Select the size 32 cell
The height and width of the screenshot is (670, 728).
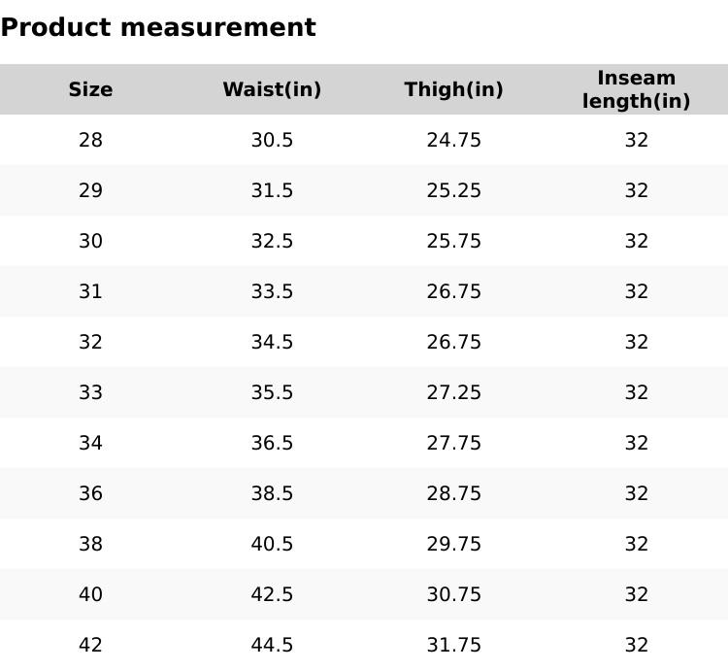click(90, 342)
